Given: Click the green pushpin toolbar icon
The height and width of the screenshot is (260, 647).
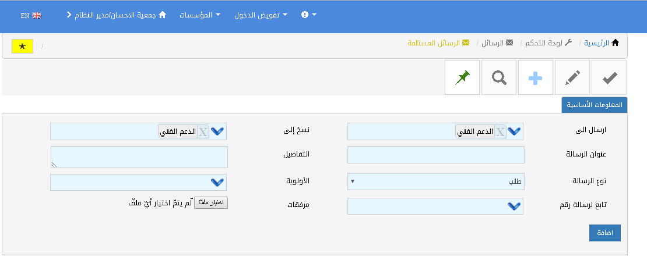Looking at the screenshot, I should [x=462, y=77].
